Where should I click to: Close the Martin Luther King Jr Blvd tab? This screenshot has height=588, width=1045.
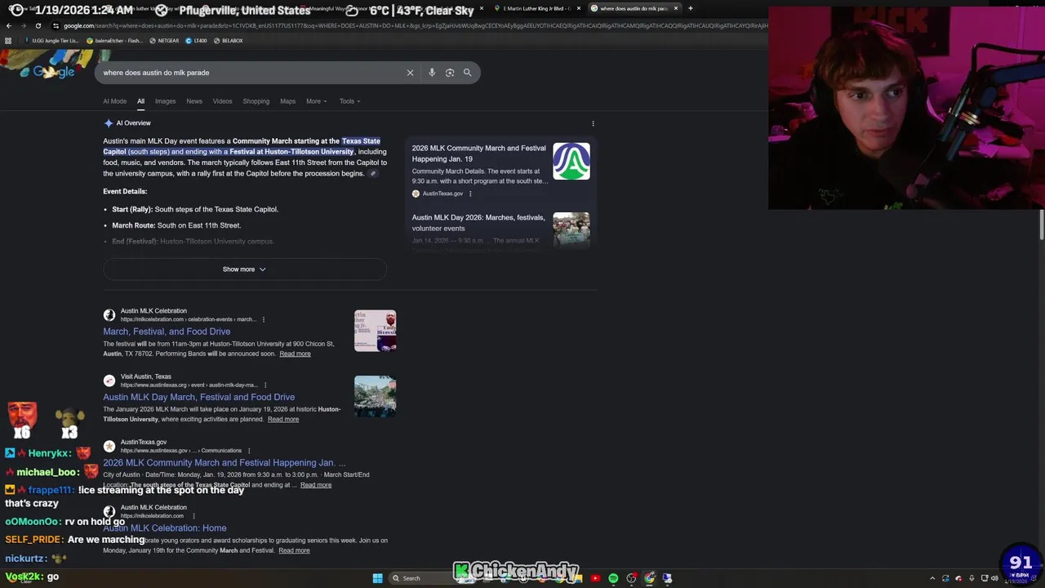[x=579, y=8]
